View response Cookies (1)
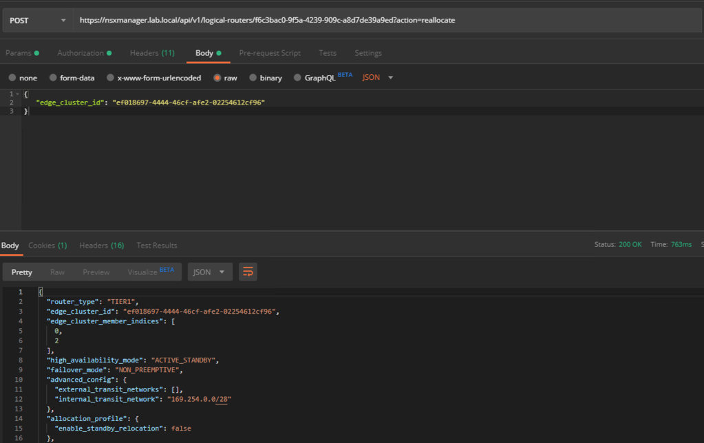The width and height of the screenshot is (704, 443). 47,245
